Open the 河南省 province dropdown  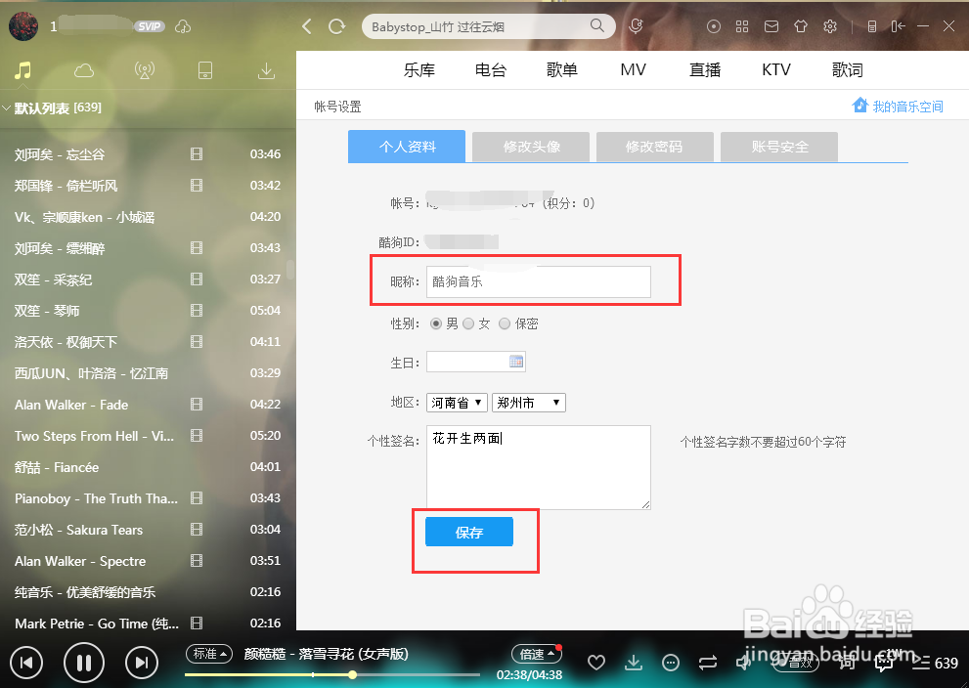coord(457,403)
